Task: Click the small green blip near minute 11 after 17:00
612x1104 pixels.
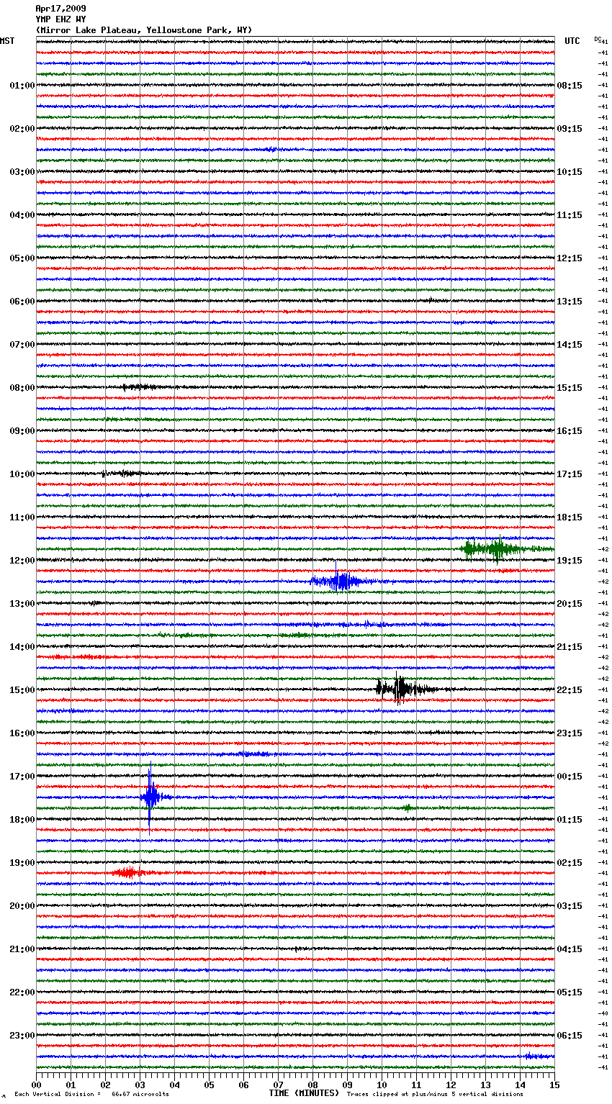Action: [x=408, y=807]
